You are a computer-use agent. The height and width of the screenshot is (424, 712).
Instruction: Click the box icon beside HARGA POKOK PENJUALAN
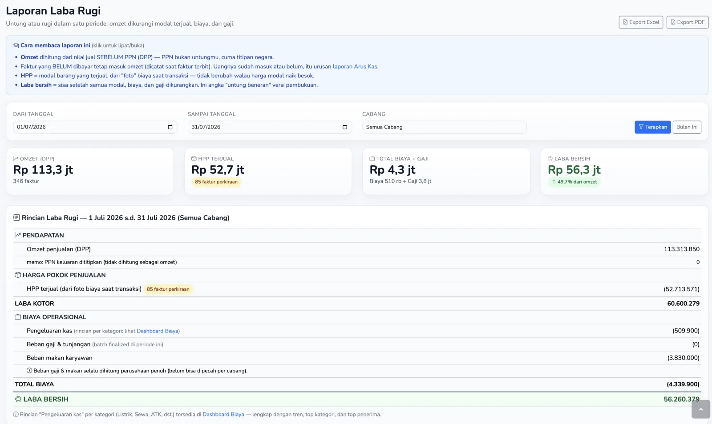coord(18,275)
